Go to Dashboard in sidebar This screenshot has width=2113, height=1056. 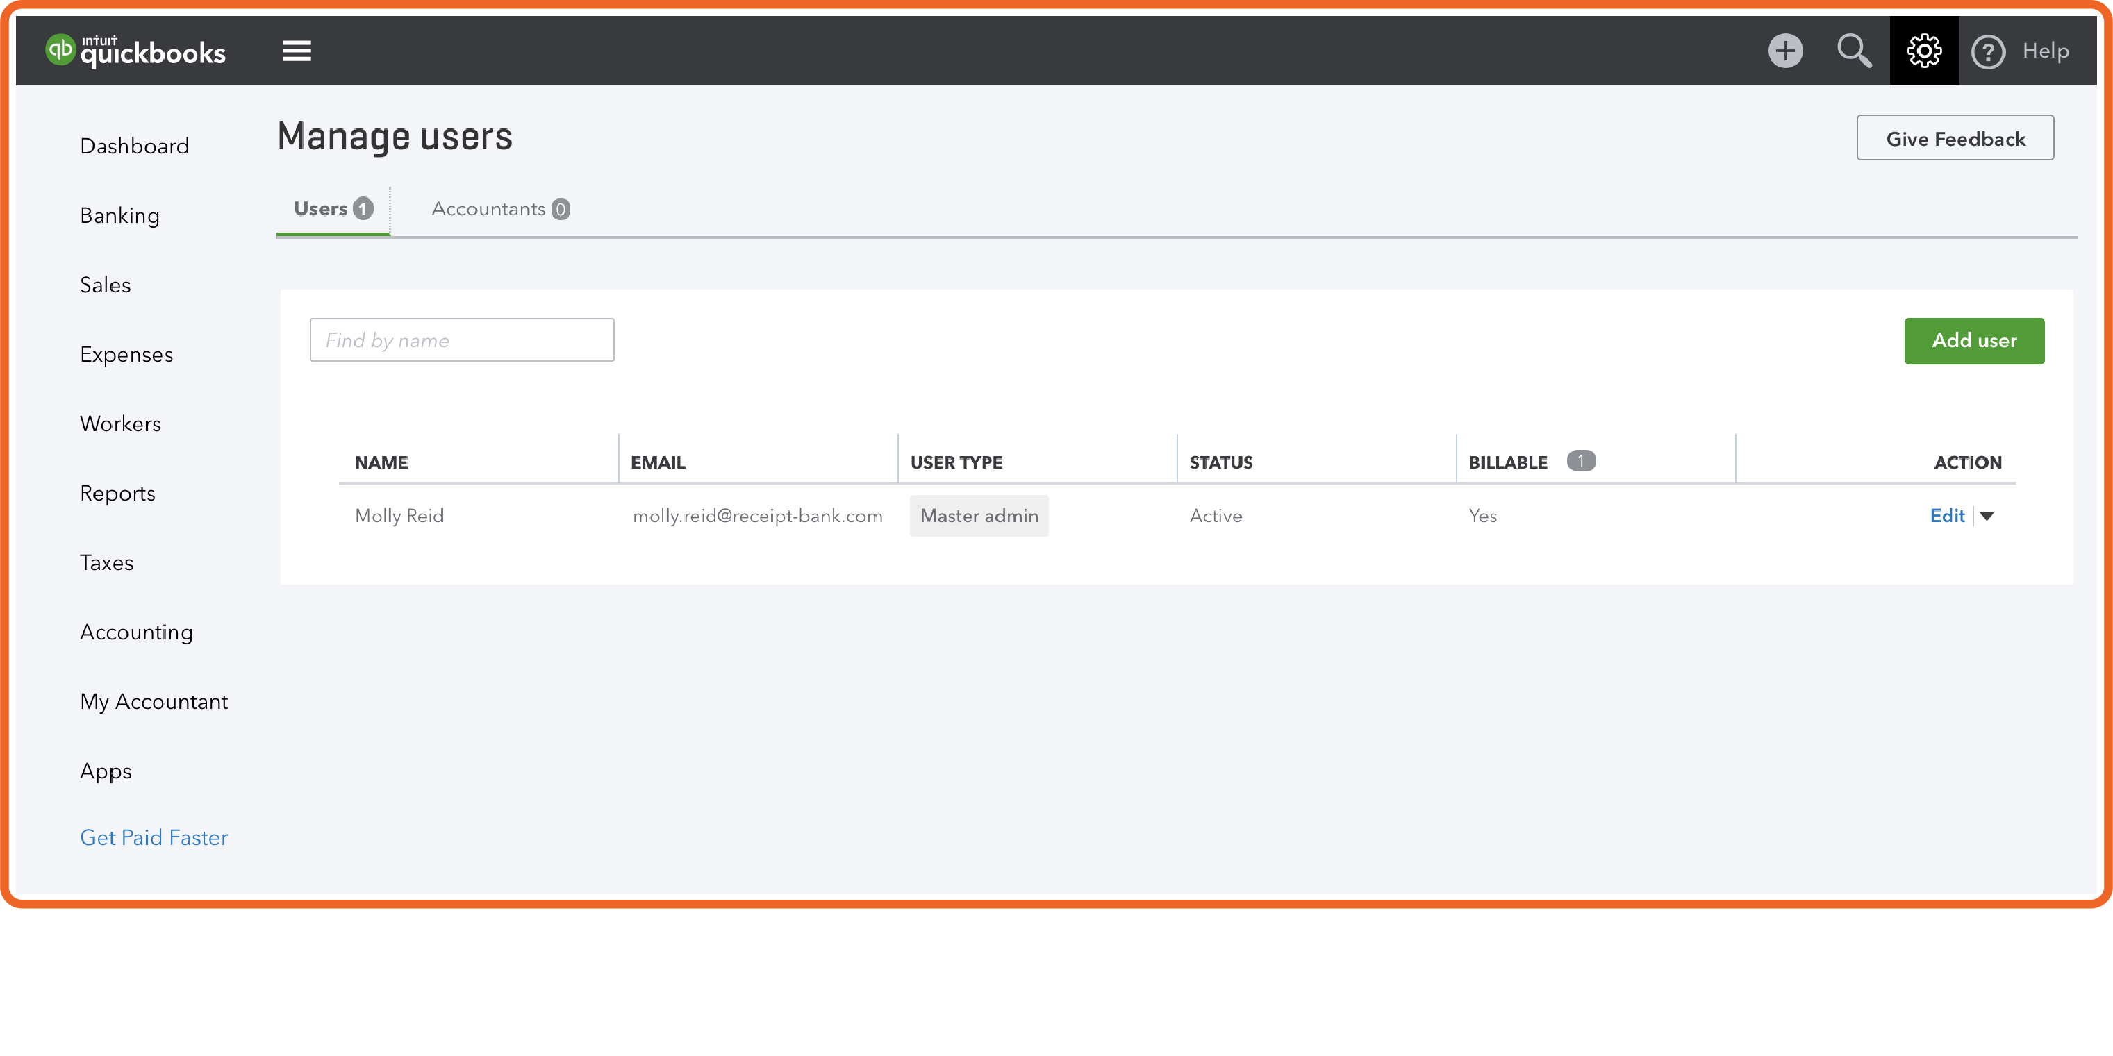click(x=135, y=146)
